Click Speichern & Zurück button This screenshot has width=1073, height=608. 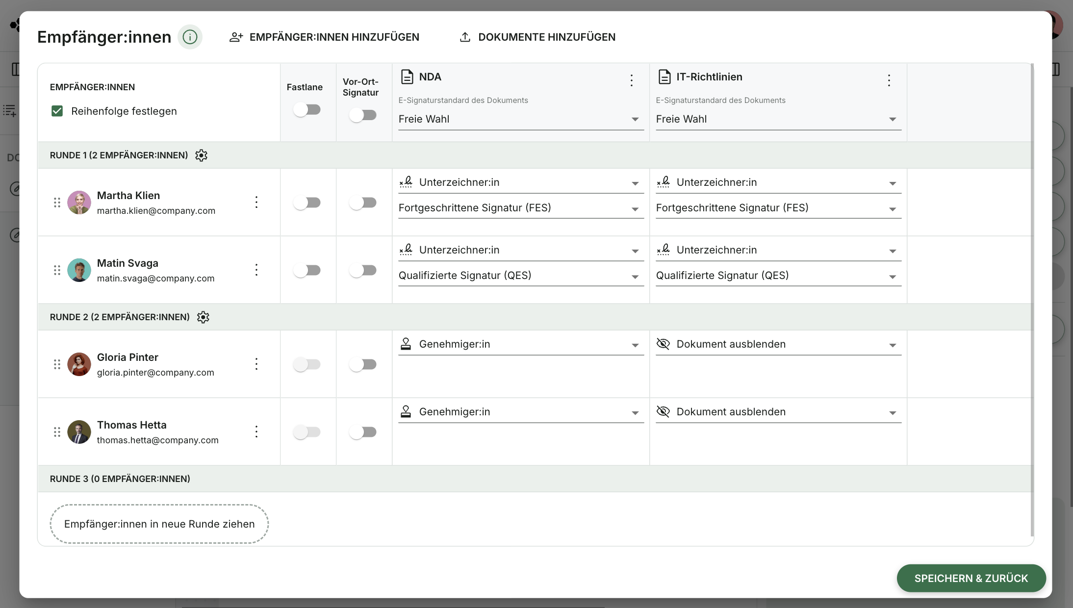(971, 578)
